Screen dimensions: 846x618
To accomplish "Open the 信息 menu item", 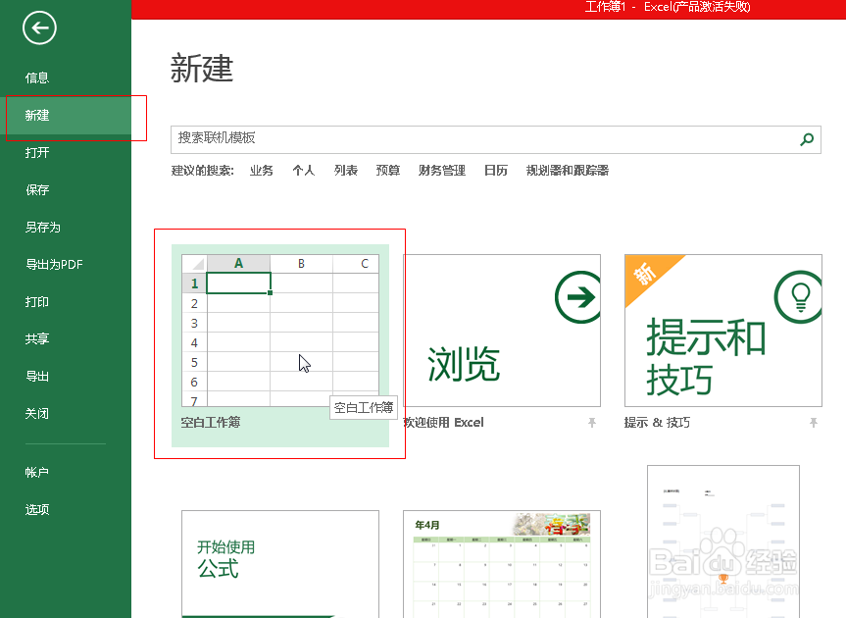I will pyautogui.click(x=37, y=77).
